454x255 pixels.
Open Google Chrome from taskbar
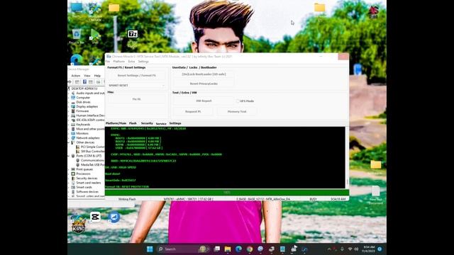click(250, 249)
